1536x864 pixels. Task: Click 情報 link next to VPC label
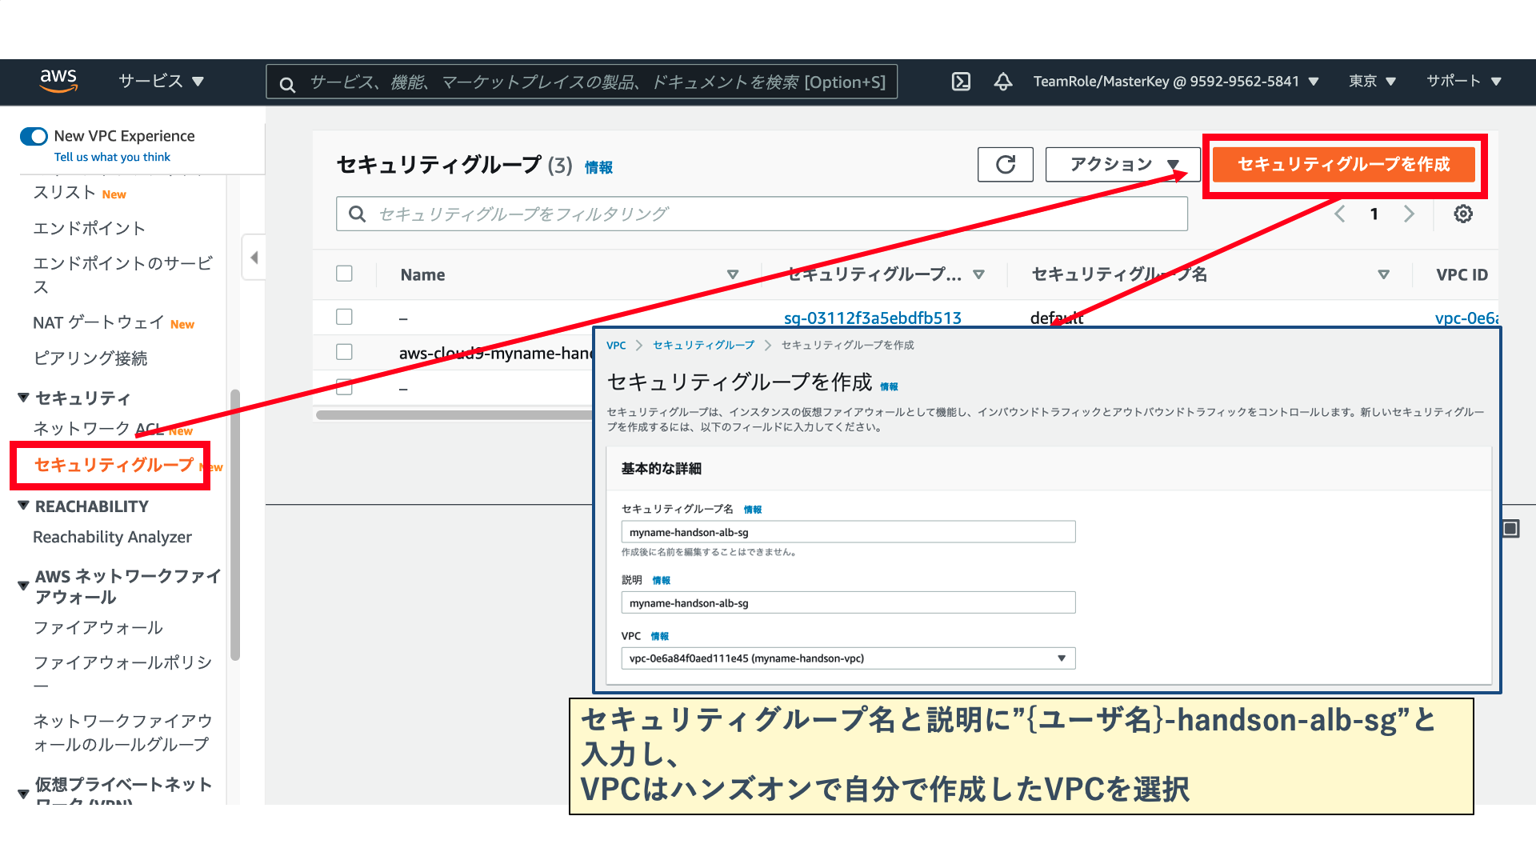(659, 636)
